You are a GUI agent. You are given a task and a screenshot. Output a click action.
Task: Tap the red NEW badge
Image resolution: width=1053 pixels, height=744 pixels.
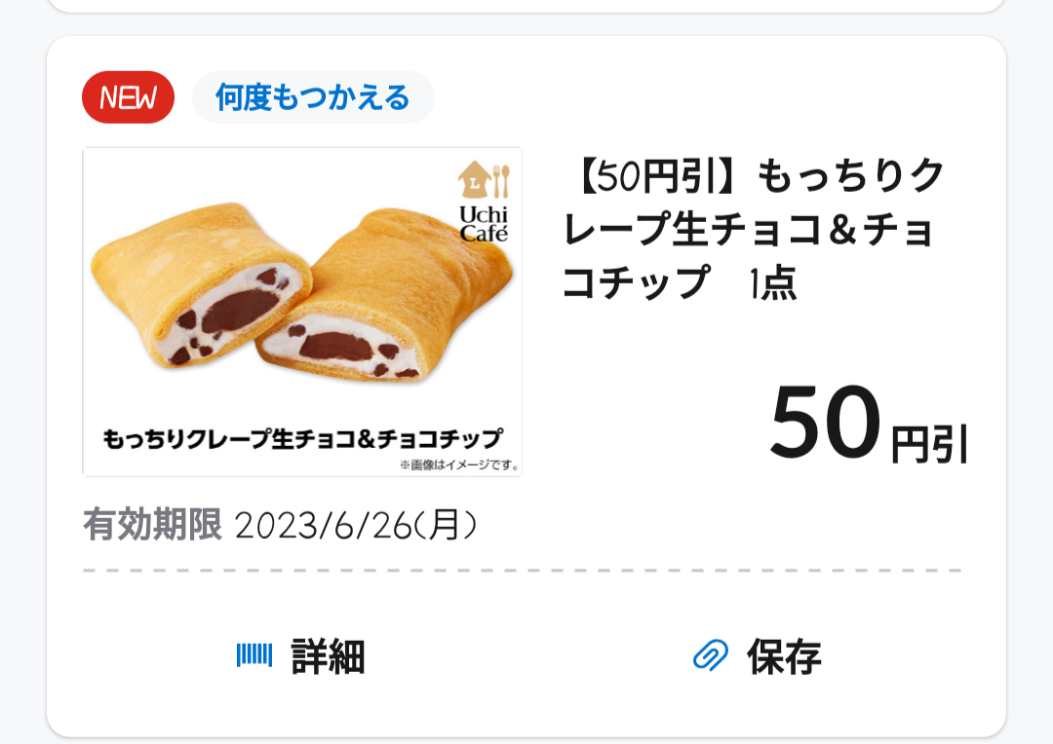coord(128,97)
